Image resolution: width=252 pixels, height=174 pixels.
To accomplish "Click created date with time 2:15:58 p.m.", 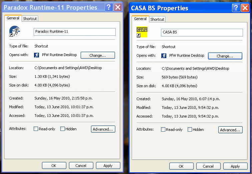I will click(63, 98).
